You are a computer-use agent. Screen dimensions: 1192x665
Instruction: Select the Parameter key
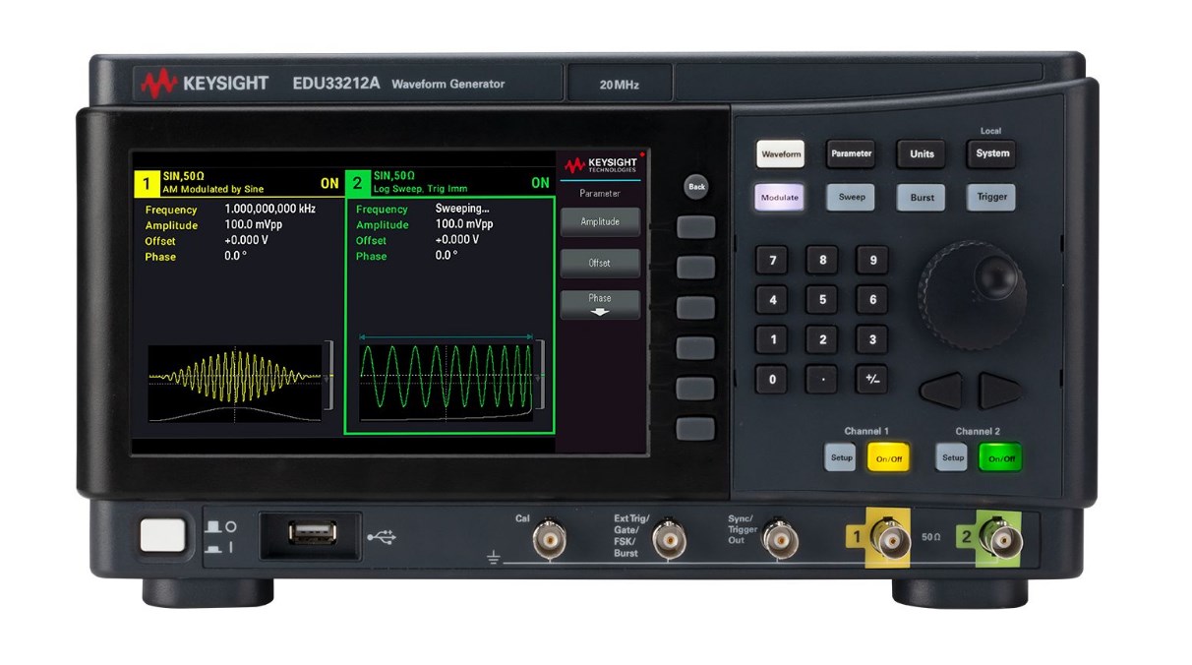(851, 154)
